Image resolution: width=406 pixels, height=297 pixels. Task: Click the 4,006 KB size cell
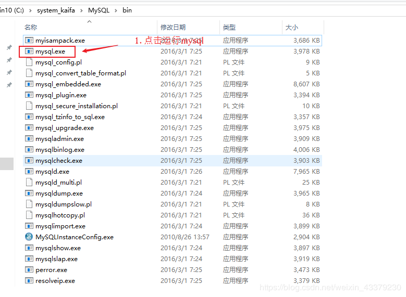(x=306, y=150)
